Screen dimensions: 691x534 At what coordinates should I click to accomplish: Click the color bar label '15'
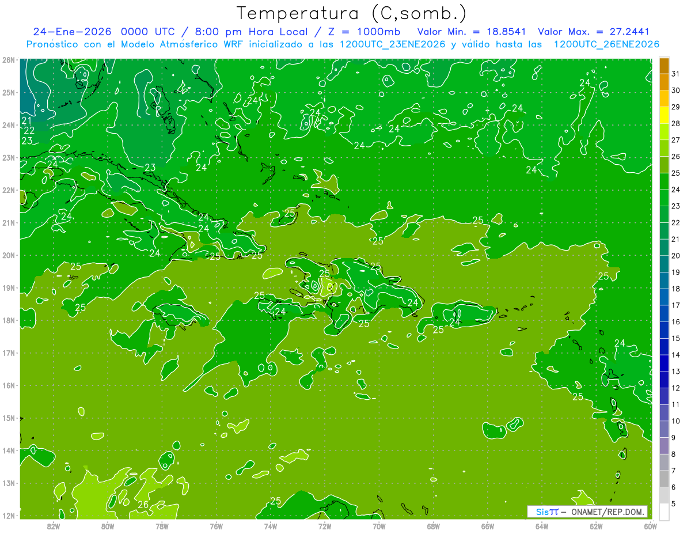pyautogui.click(x=676, y=338)
